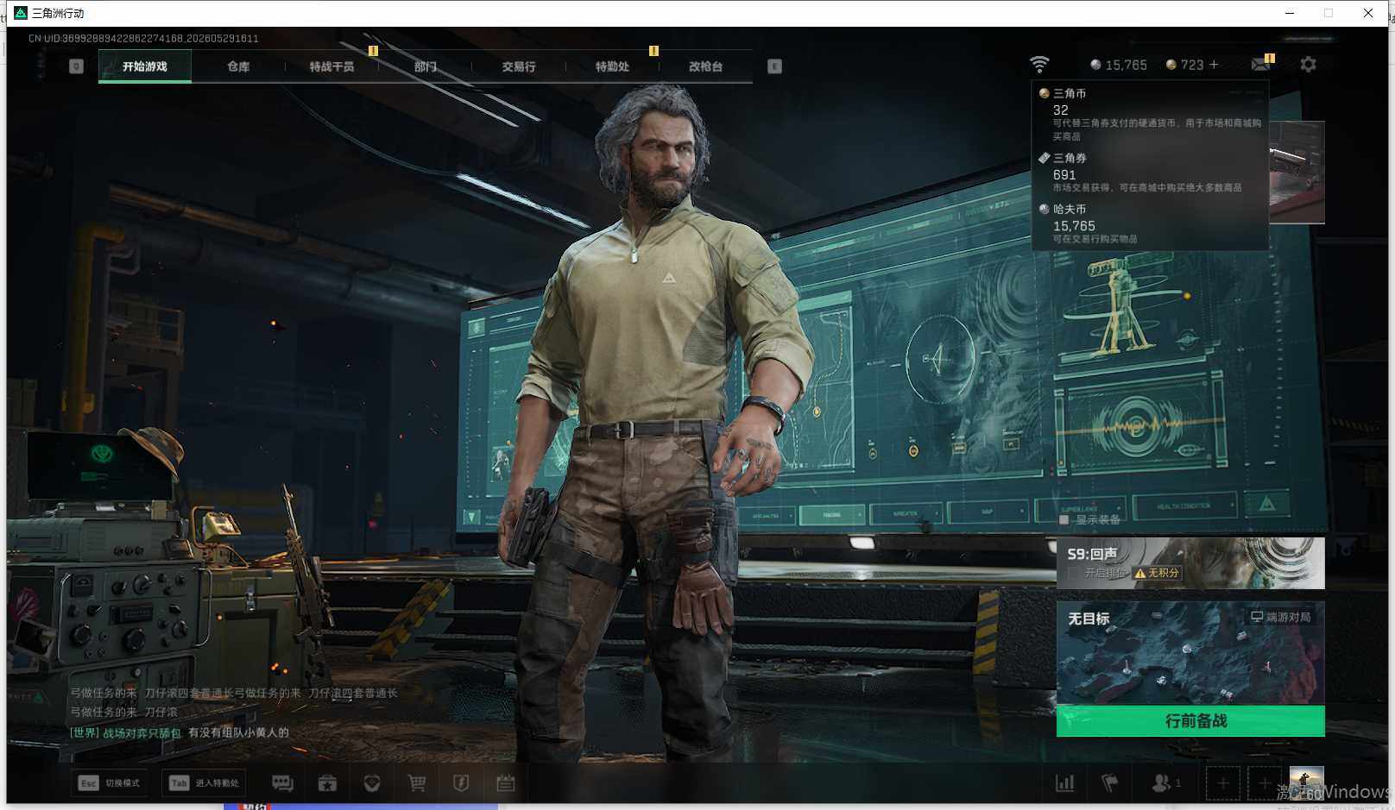Open the calendar events icon

tap(506, 783)
